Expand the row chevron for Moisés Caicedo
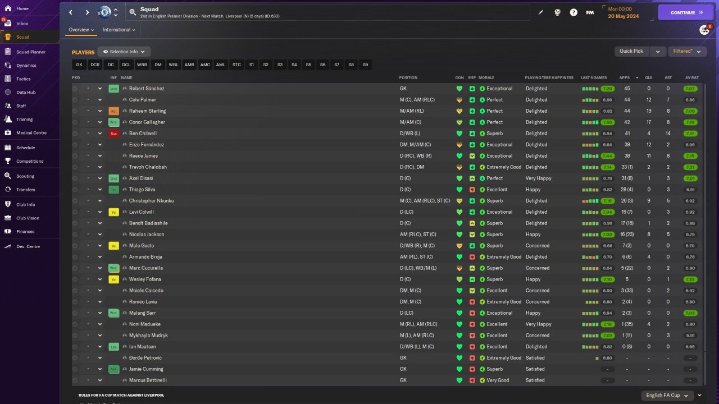This screenshot has width=719, height=404. 100,291
